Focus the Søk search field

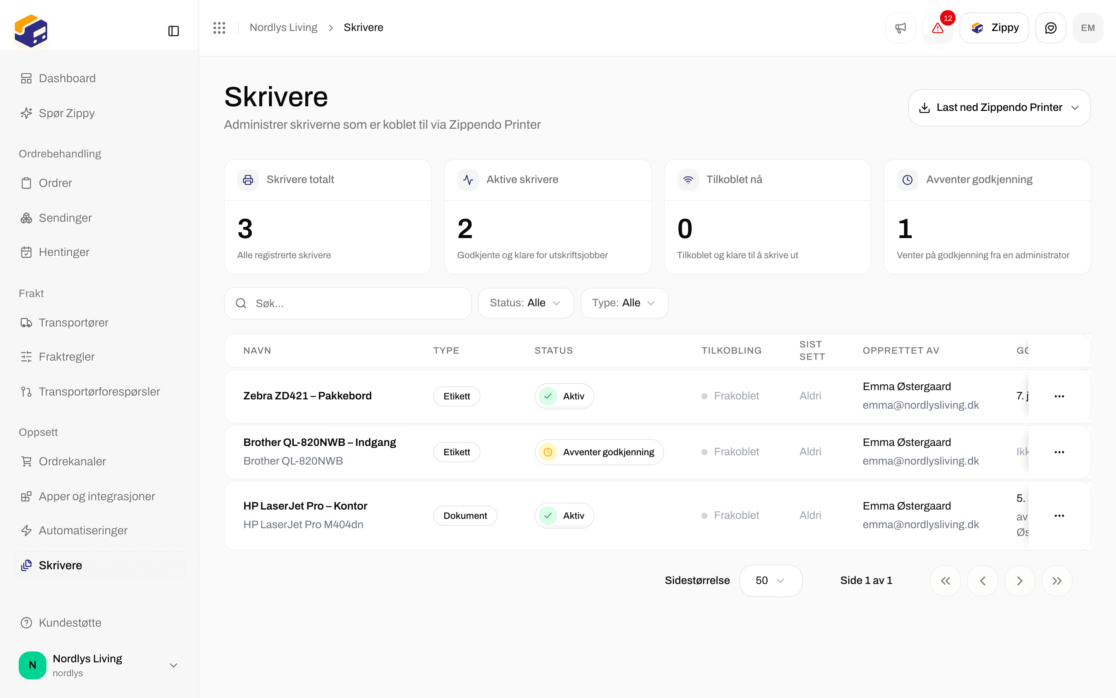(348, 303)
